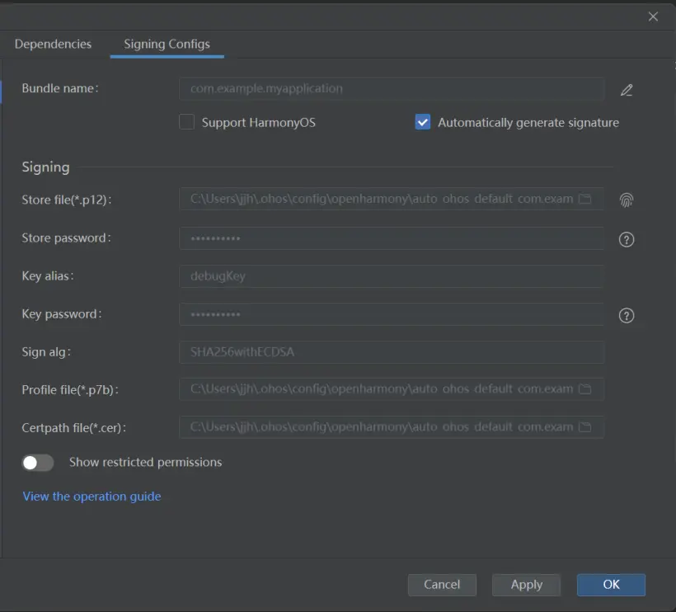Click the Profile file(*.p7b): label

70,390
